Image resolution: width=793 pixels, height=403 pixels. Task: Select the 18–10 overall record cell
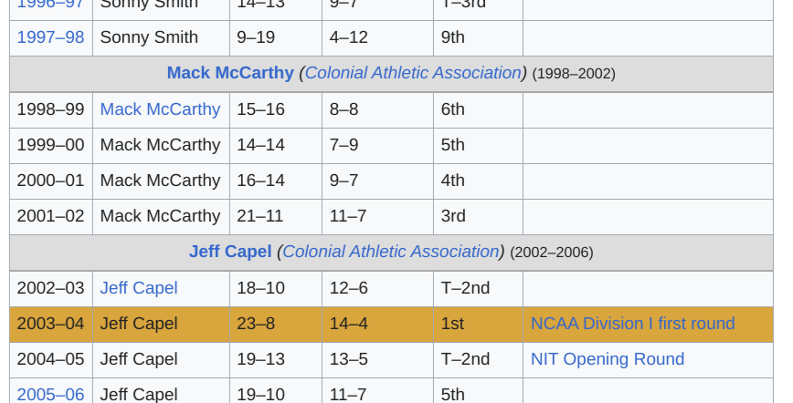tap(260, 288)
